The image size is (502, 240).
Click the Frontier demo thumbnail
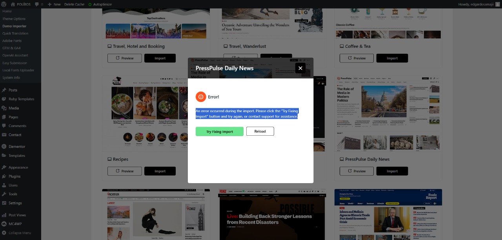(156, 215)
